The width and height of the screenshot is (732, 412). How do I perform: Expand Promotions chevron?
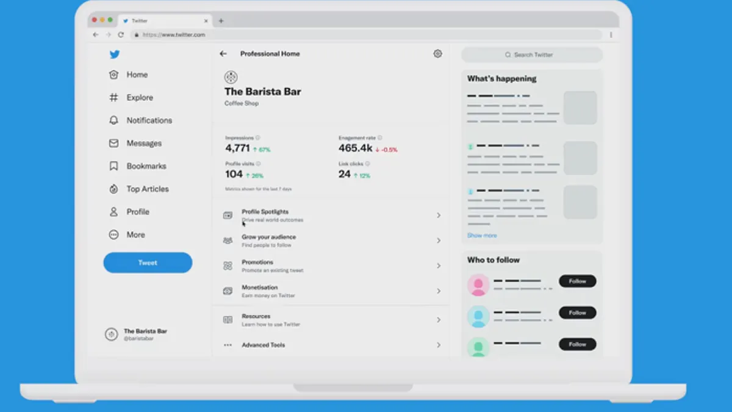[439, 266]
